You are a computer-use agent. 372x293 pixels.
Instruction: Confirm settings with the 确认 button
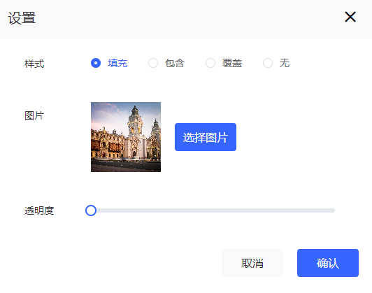pos(328,263)
